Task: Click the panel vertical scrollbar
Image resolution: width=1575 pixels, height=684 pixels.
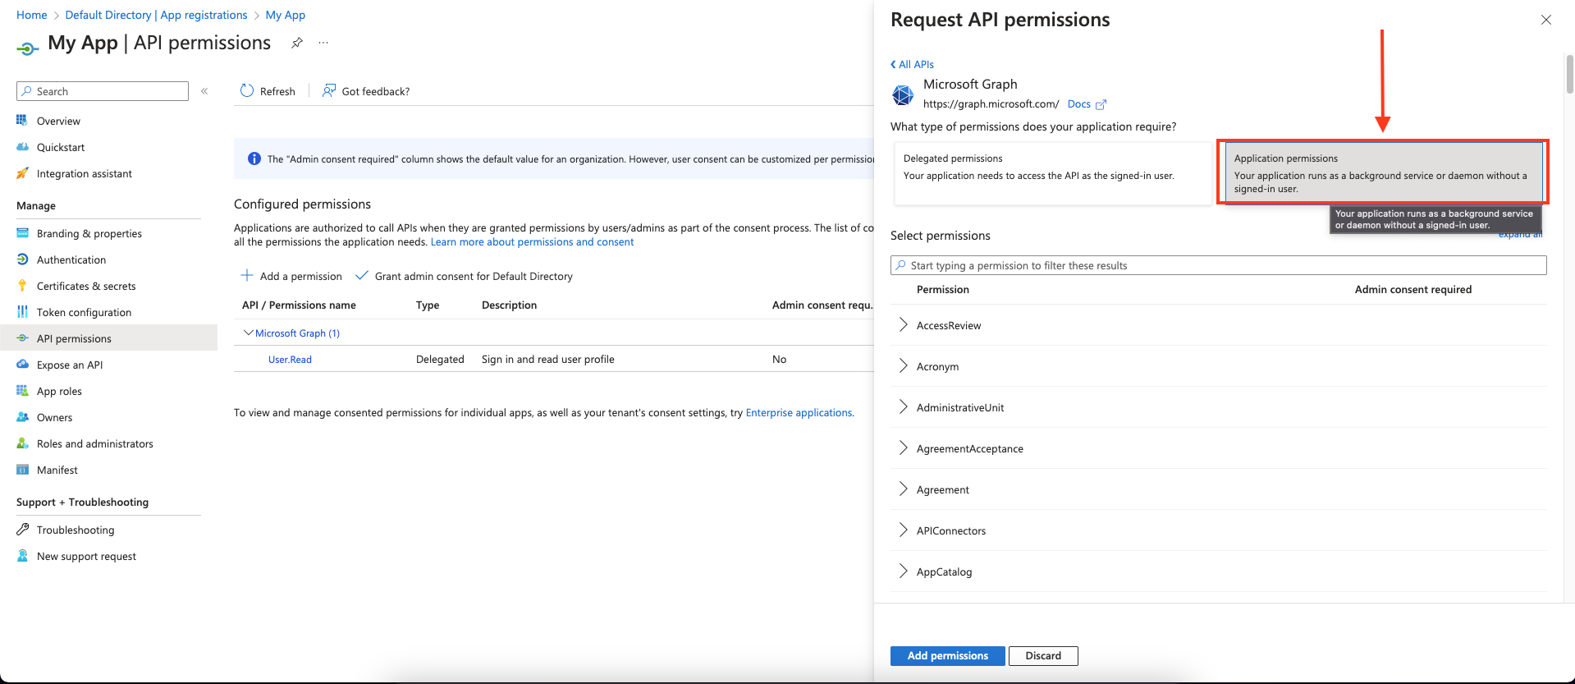Action: point(1569,76)
